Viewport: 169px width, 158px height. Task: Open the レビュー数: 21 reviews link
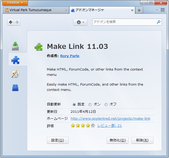(x=110, y=126)
